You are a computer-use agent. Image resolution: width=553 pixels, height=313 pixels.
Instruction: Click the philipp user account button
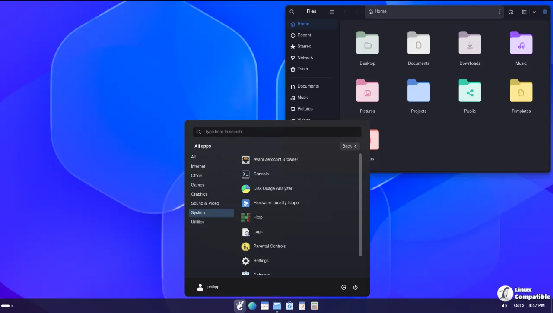click(208, 287)
